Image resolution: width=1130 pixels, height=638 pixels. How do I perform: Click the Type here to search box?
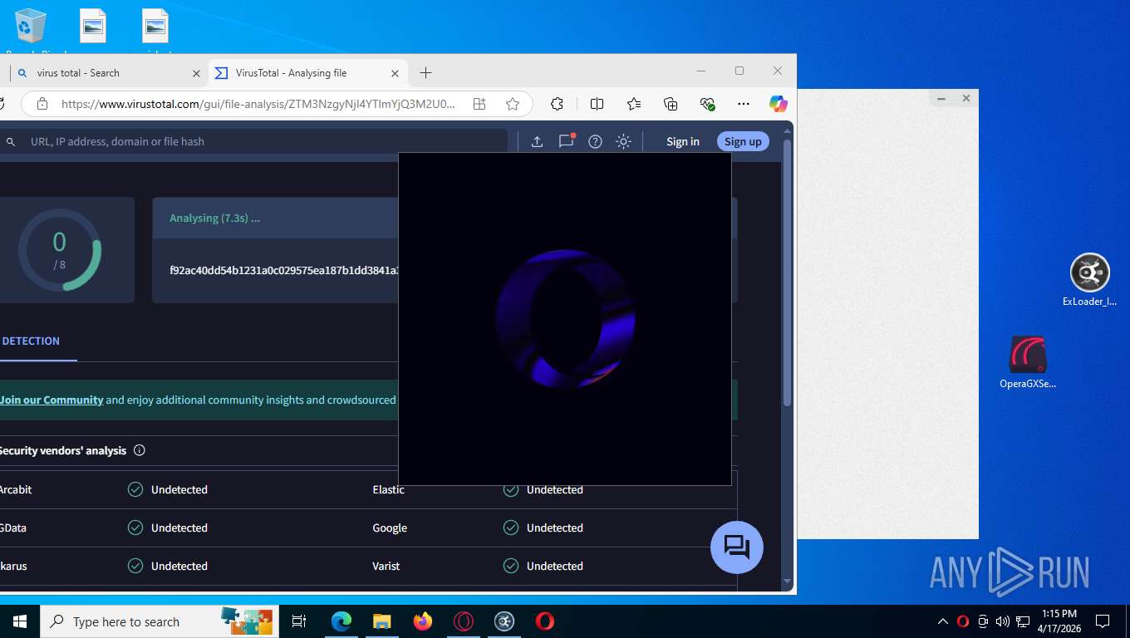pos(160,621)
